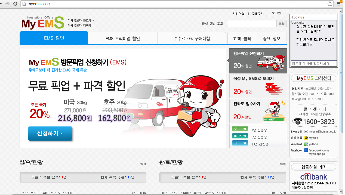Click the page icon in the address bar

[24, 4]
